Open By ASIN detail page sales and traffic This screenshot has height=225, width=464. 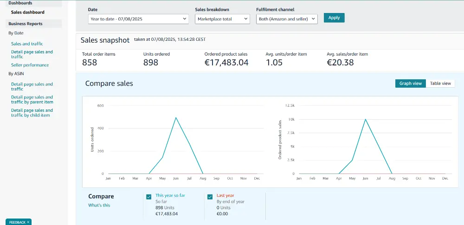coord(32,86)
